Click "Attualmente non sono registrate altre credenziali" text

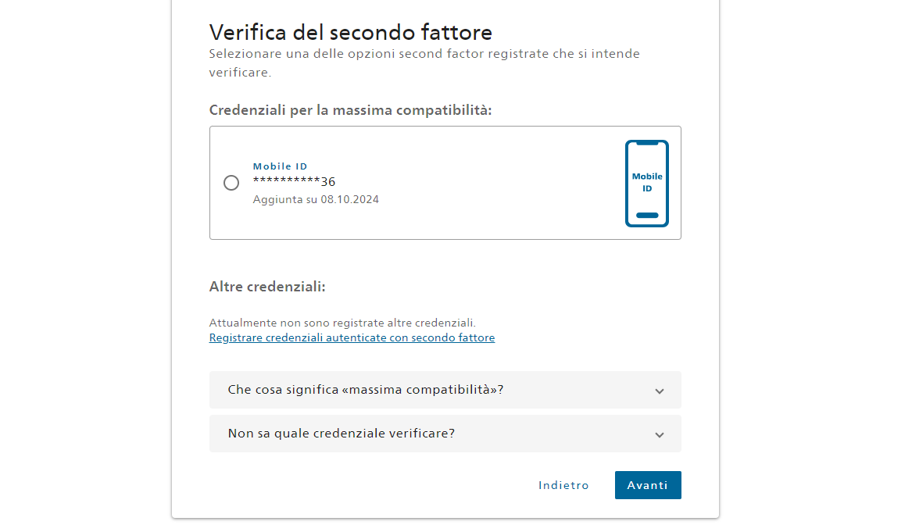click(342, 323)
